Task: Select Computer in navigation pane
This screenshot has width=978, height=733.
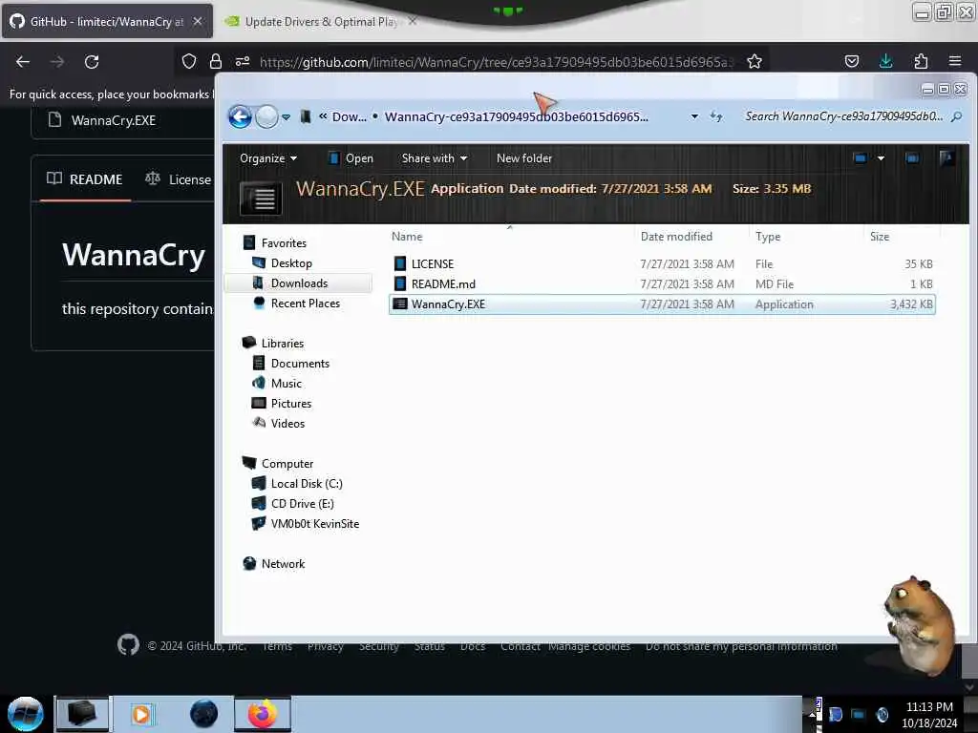Action: (x=287, y=464)
